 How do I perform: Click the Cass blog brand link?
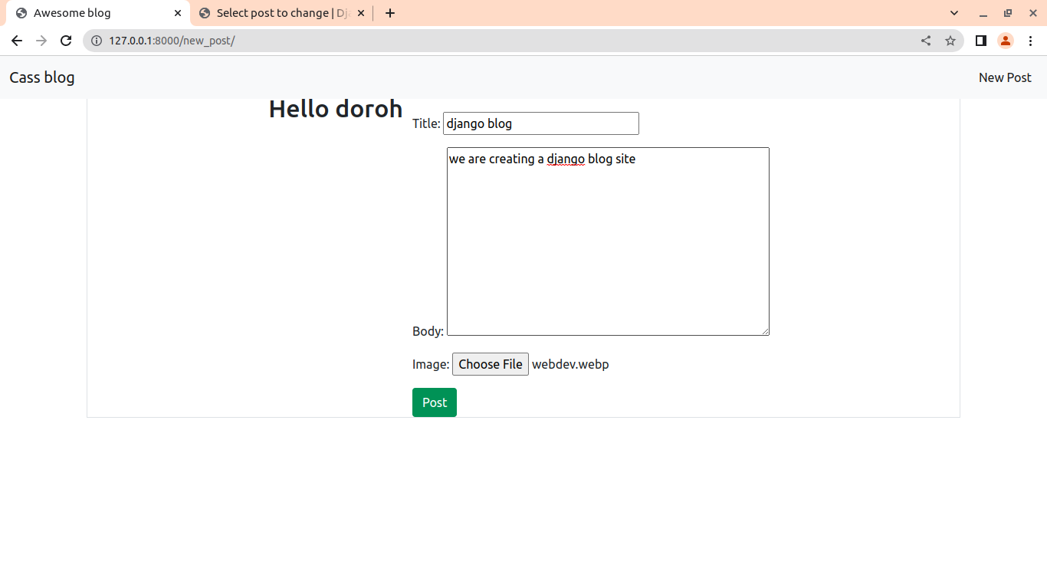[42, 77]
